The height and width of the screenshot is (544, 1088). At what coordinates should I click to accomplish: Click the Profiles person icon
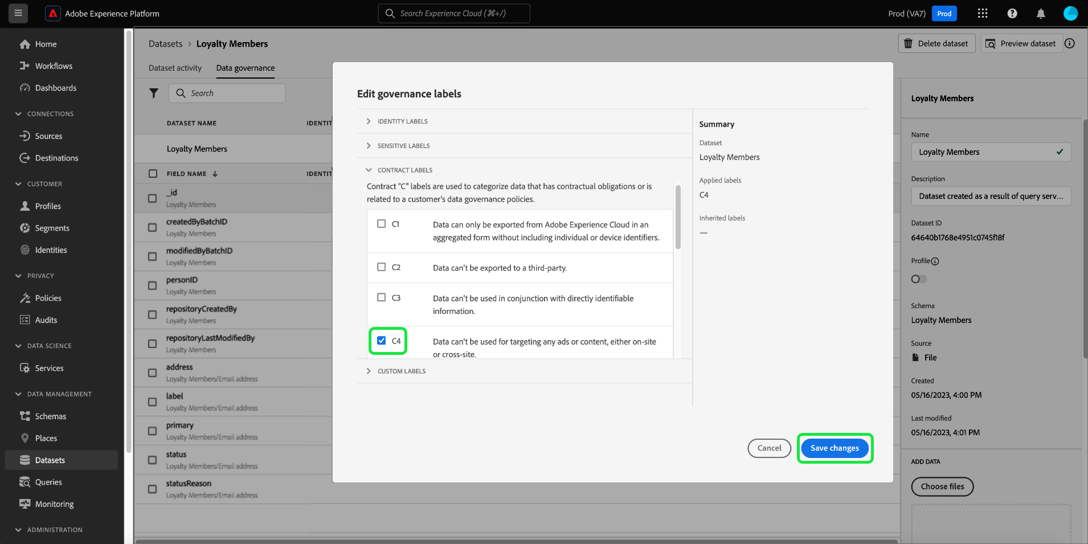pyautogui.click(x=25, y=206)
